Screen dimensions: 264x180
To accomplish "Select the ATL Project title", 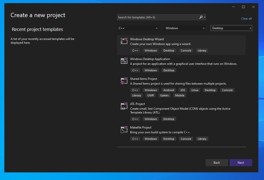I will click(137, 104).
